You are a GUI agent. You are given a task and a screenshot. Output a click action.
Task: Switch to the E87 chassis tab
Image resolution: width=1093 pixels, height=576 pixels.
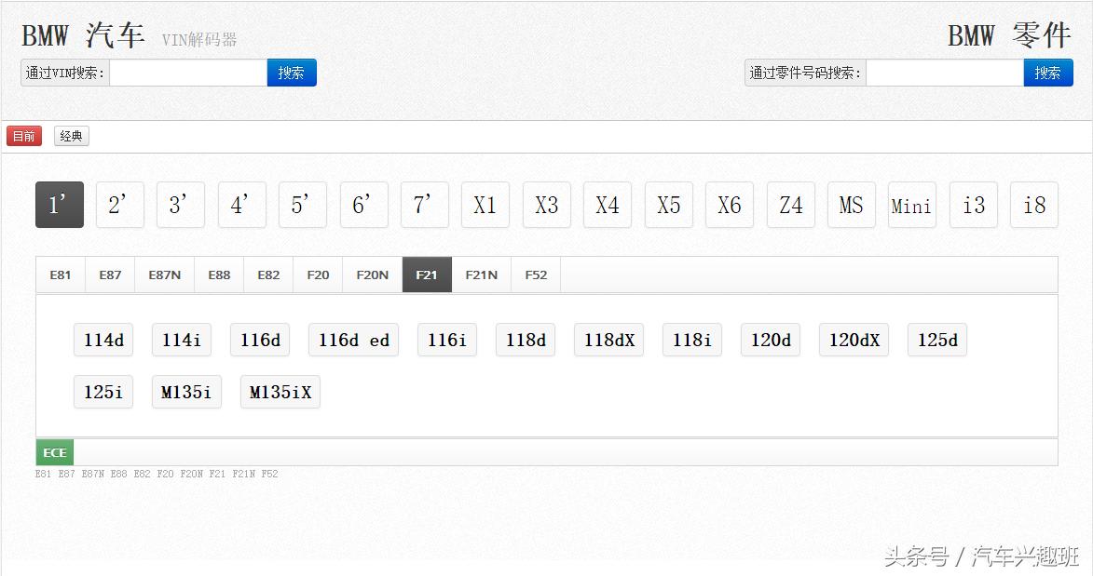(x=110, y=275)
